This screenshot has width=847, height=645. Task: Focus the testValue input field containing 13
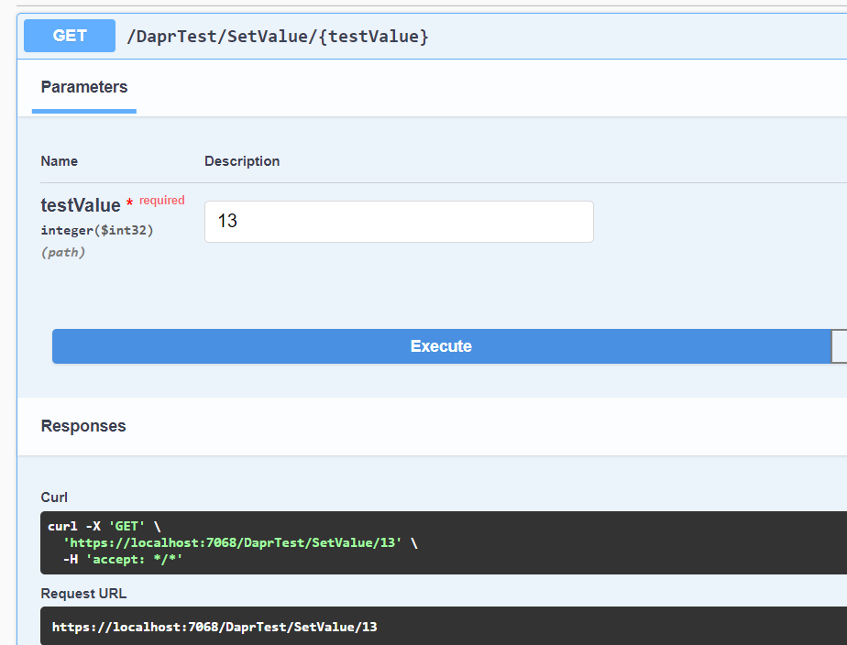[399, 222]
